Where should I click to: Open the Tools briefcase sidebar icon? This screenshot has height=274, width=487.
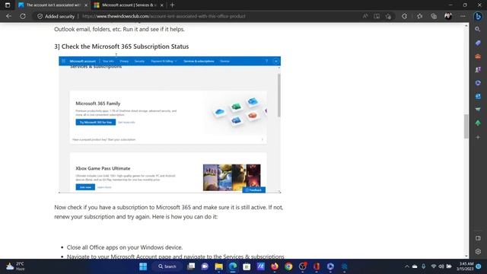coord(478,56)
